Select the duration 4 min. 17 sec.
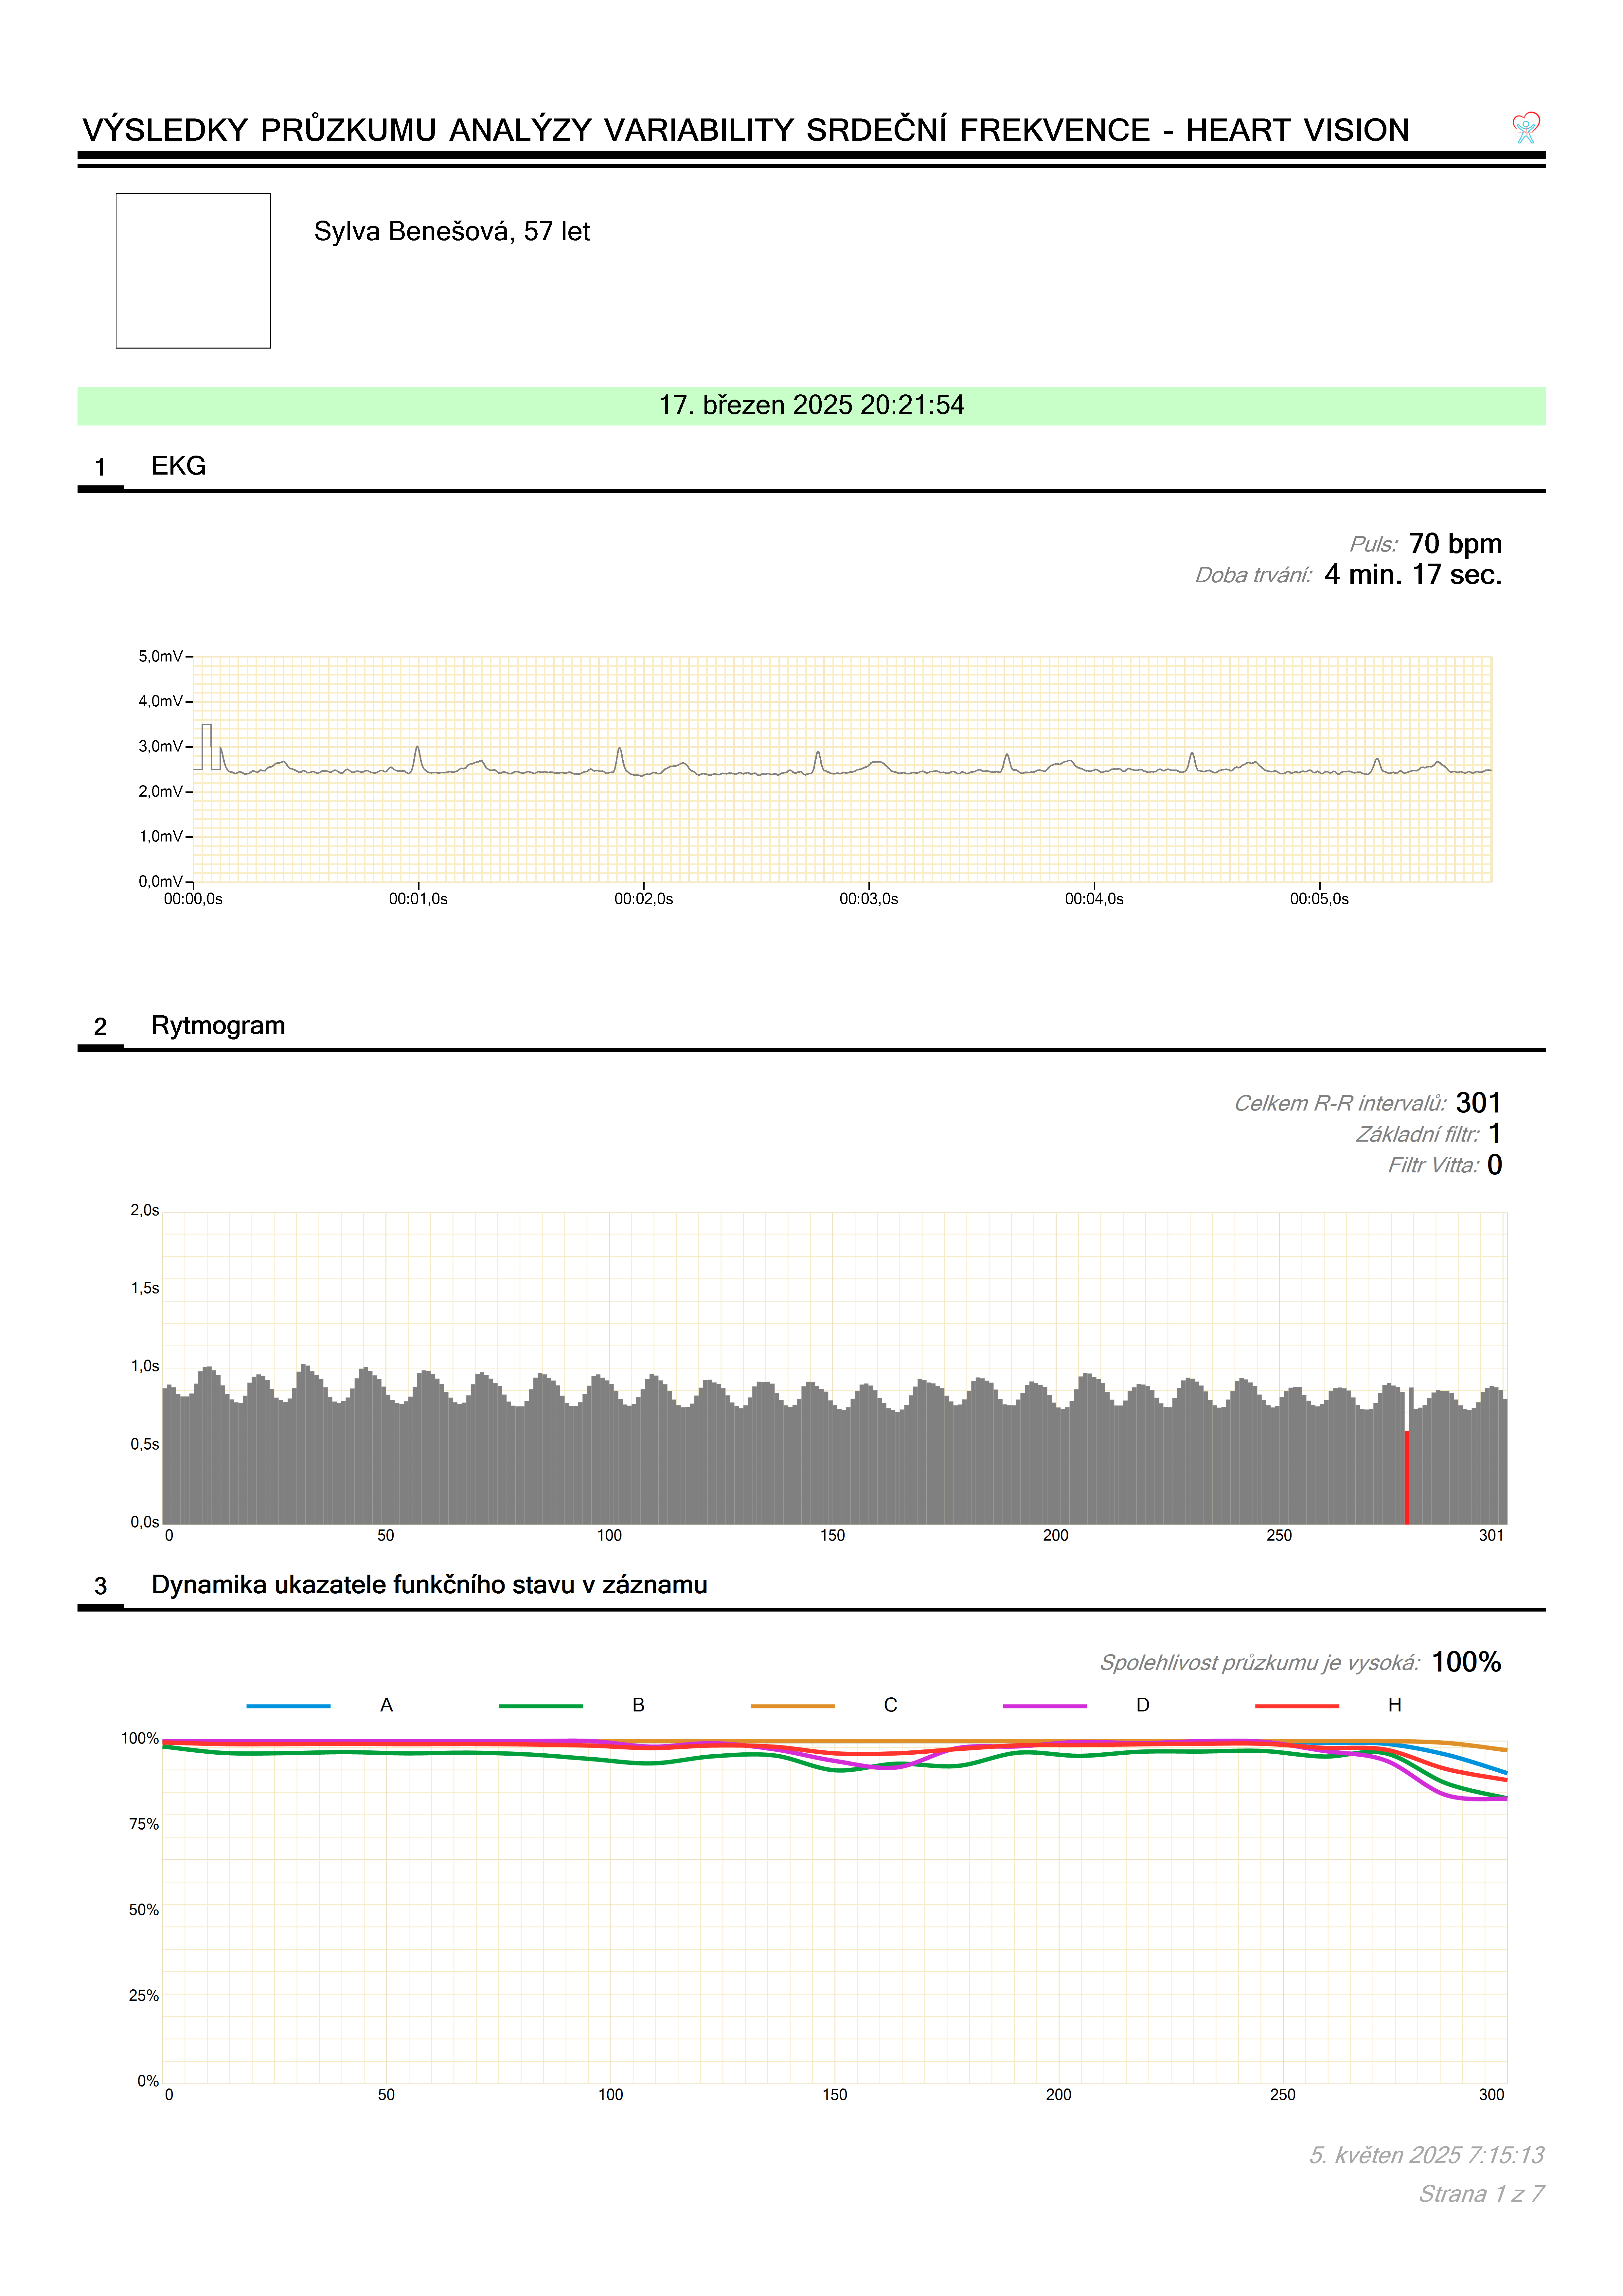 [x=1413, y=575]
